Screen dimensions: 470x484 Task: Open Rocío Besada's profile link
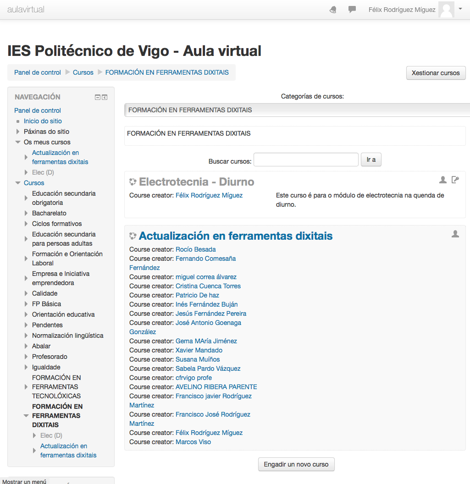(195, 249)
